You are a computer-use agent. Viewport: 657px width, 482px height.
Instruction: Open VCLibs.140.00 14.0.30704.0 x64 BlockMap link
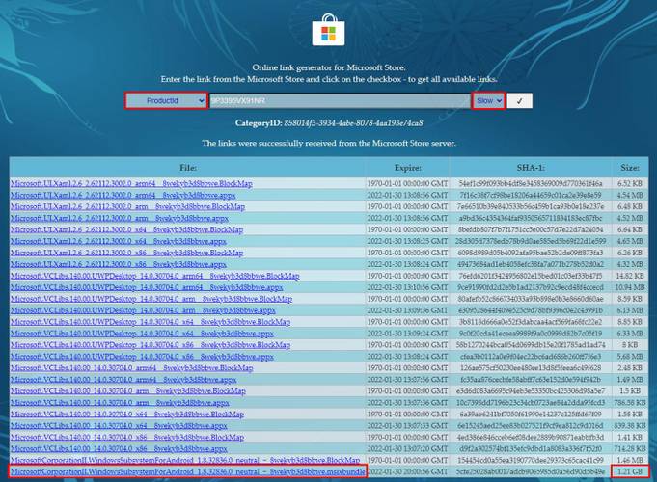(x=127, y=415)
